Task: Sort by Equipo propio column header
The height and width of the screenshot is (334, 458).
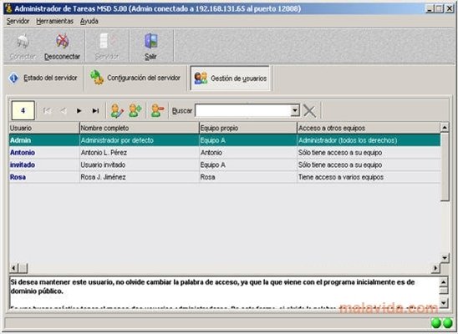Action: click(x=248, y=128)
